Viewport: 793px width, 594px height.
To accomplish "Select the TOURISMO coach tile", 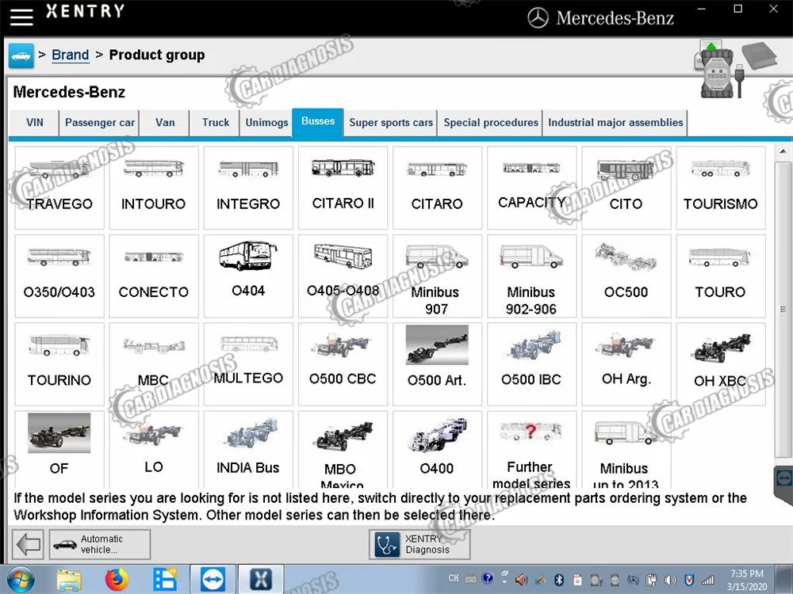I will (x=721, y=188).
